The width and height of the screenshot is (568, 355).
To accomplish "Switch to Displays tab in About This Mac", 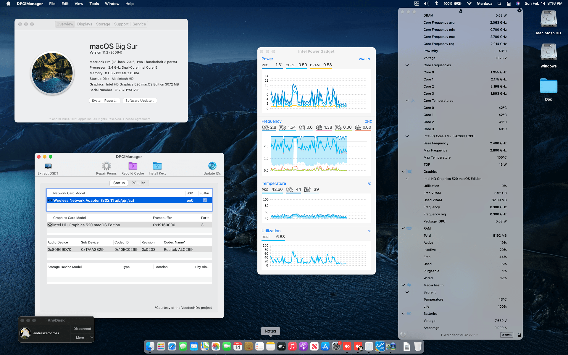I will (x=85, y=24).
